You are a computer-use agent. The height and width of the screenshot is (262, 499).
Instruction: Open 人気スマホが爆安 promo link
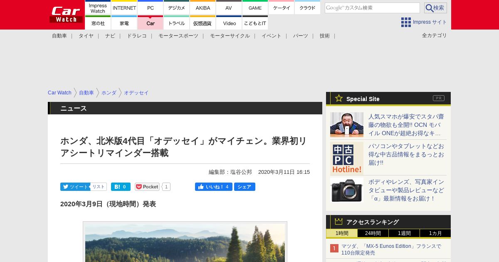click(406, 125)
